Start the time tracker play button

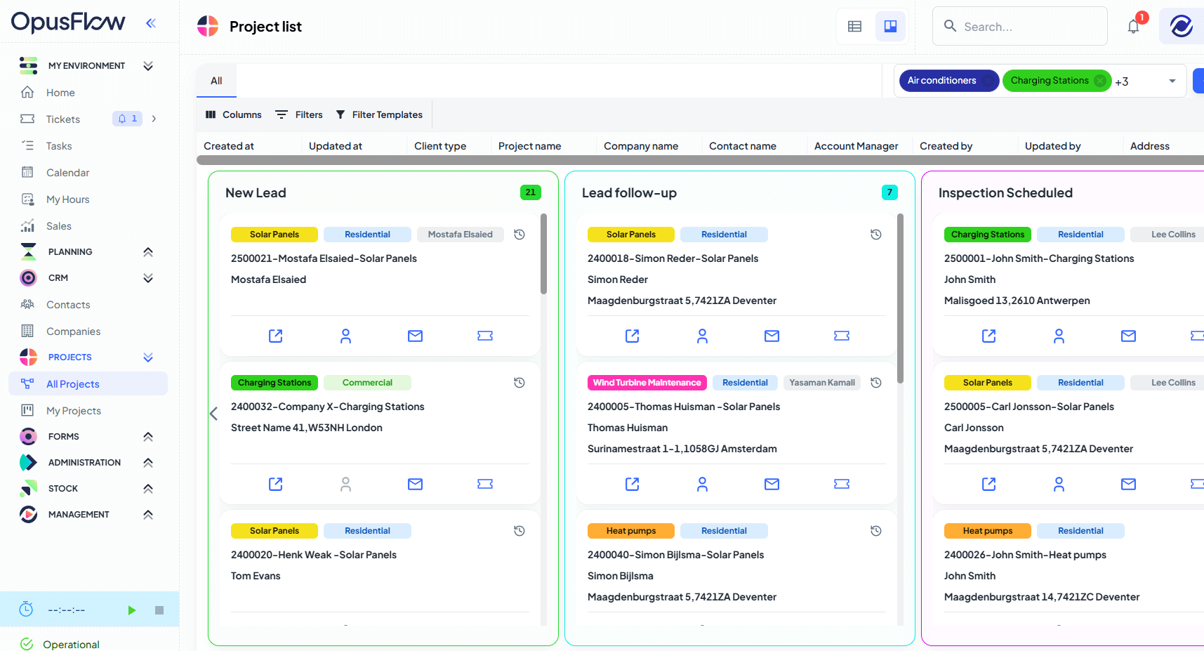(131, 610)
